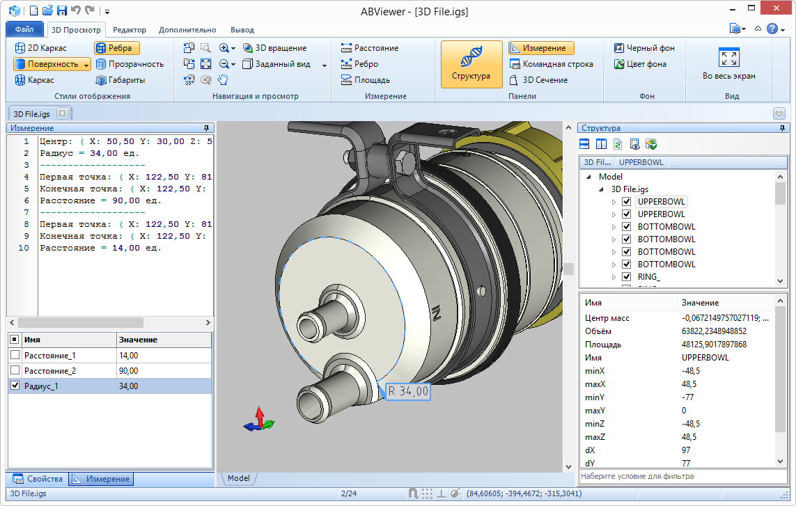Check the Расстояние_1 checkbox
Image resolution: width=796 pixels, height=506 pixels.
point(15,356)
